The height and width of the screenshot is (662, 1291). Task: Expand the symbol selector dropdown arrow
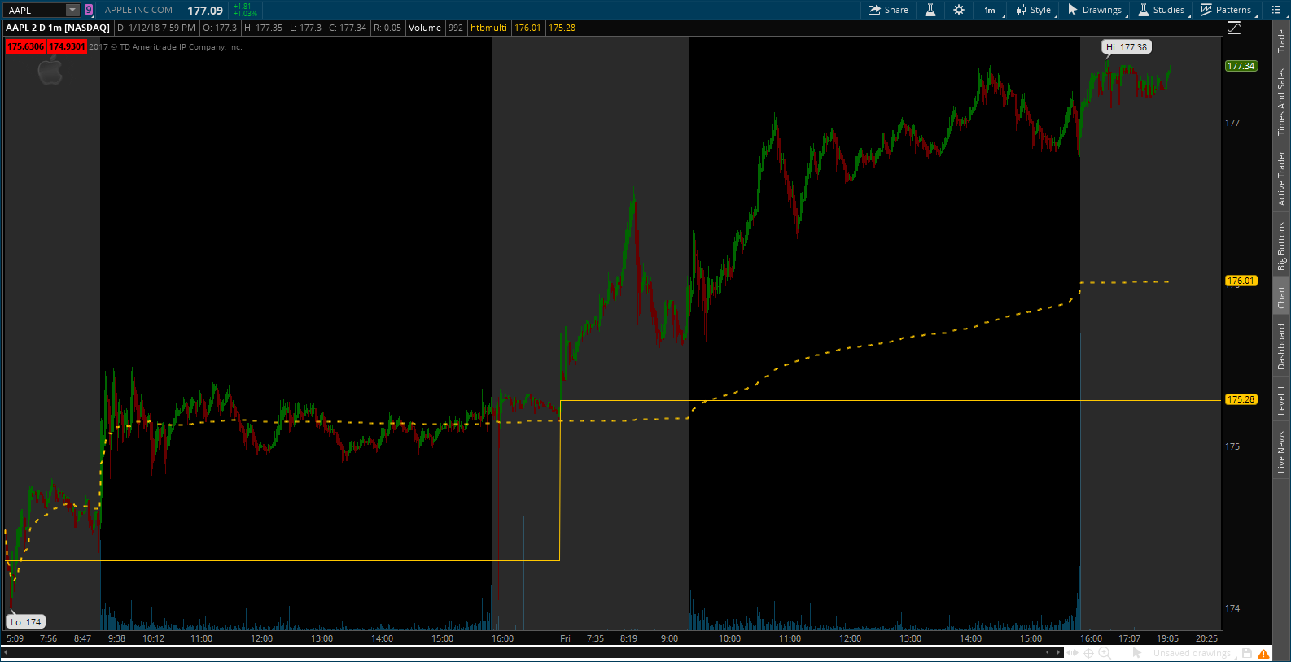(x=72, y=10)
